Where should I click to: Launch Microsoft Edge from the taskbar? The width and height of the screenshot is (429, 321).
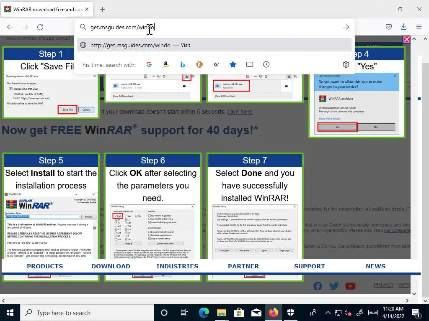204,313
